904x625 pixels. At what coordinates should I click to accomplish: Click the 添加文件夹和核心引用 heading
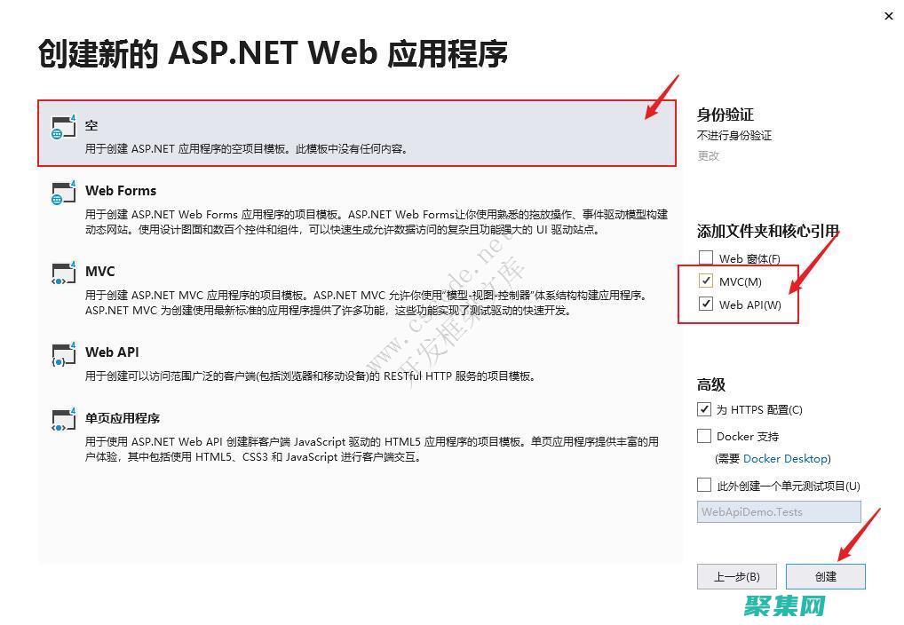768,231
